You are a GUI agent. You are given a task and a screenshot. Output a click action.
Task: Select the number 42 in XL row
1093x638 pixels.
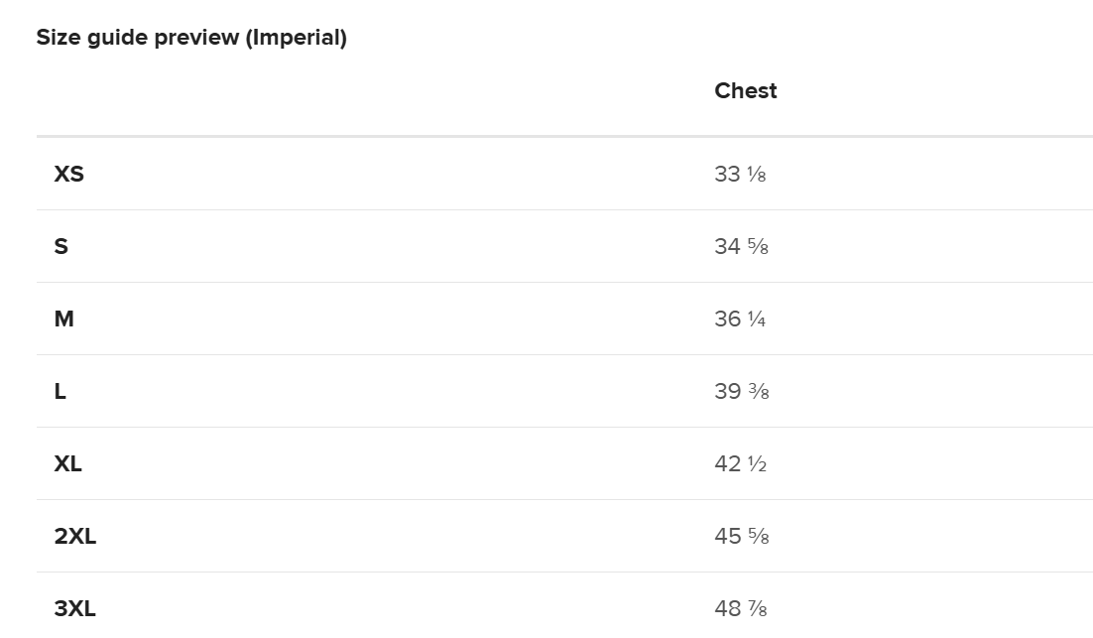pyautogui.click(x=727, y=464)
